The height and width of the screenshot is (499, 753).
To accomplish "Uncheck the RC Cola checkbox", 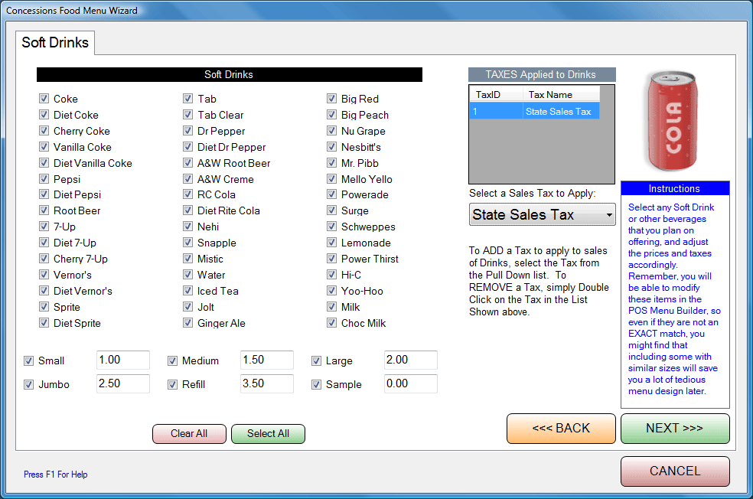I will (x=187, y=194).
